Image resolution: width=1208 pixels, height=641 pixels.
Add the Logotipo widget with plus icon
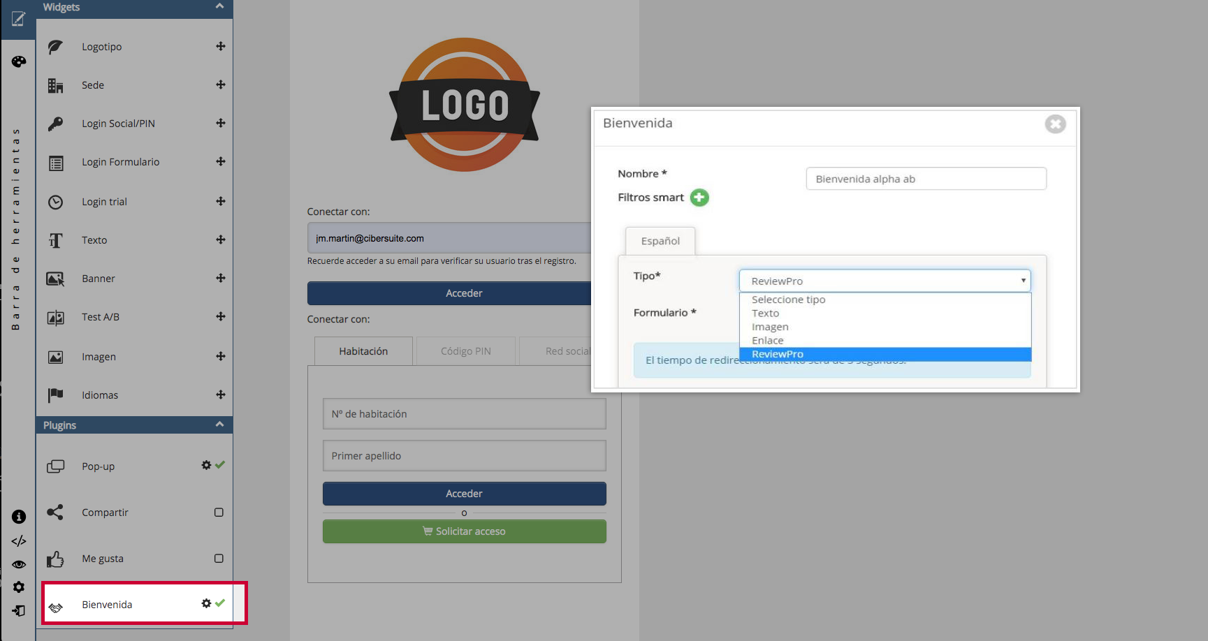point(221,46)
